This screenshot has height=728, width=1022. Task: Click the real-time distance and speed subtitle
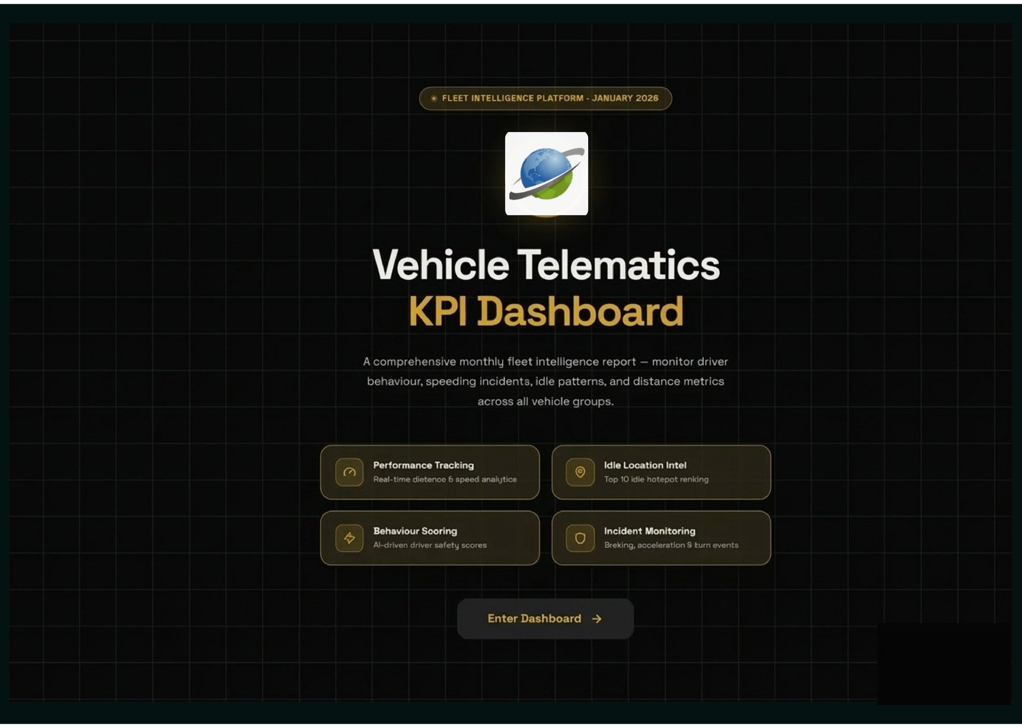(444, 479)
